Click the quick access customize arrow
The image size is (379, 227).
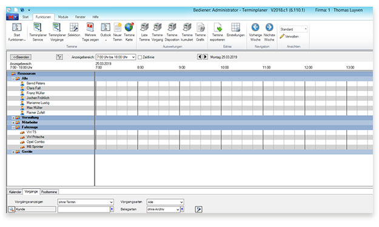tap(29, 10)
